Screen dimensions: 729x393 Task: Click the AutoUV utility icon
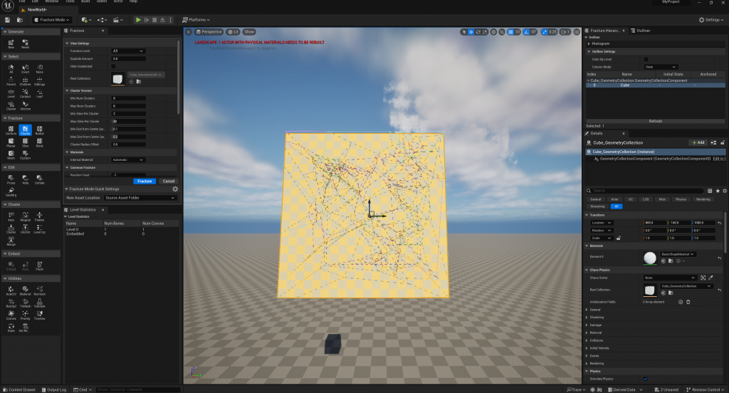11,290
